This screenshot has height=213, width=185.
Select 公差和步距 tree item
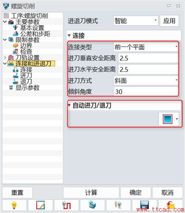(x=35, y=34)
